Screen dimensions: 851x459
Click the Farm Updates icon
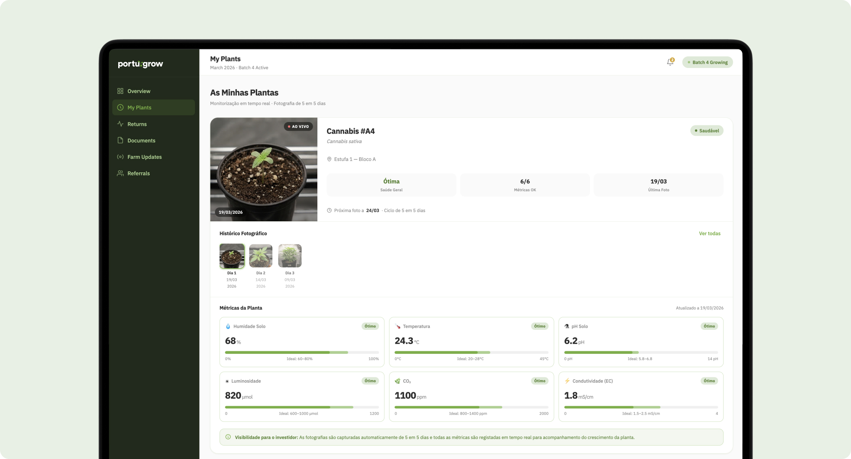[x=120, y=156]
